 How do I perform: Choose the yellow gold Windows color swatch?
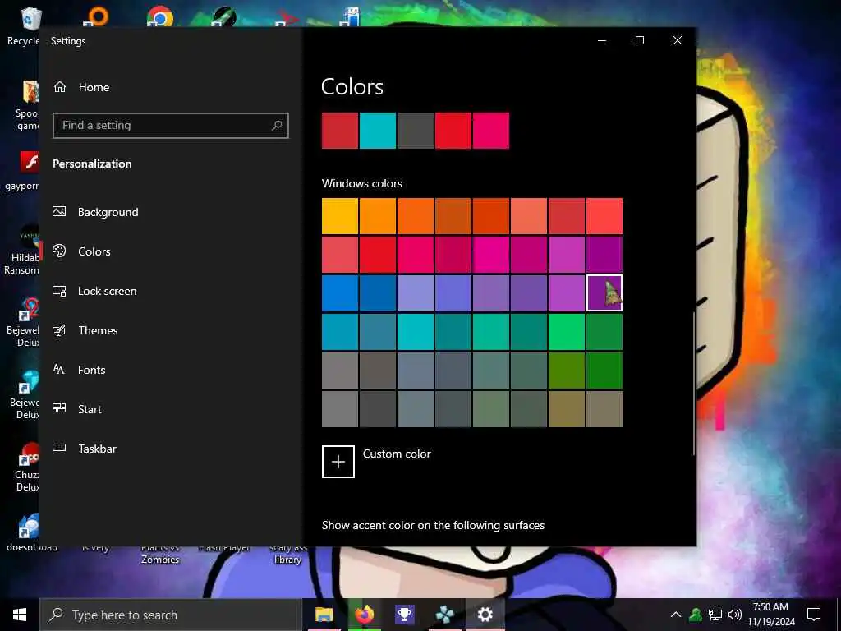pos(340,216)
